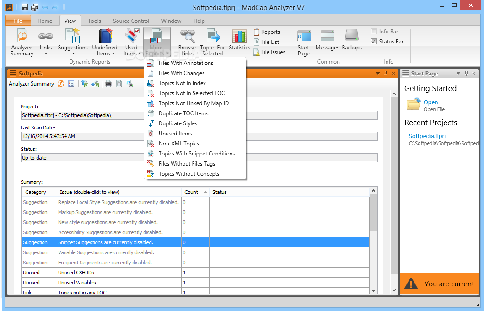Enable the Info Bar checkbox
Viewport: 484px width, 311px height.
(x=374, y=32)
